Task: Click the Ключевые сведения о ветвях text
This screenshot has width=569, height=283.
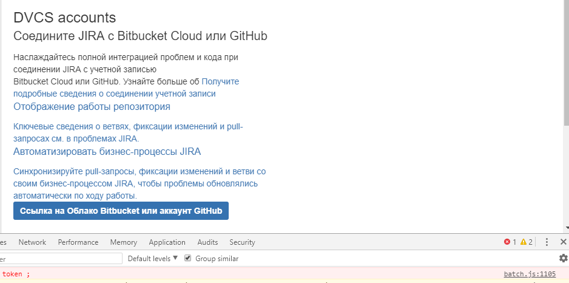Action: (x=128, y=132)
